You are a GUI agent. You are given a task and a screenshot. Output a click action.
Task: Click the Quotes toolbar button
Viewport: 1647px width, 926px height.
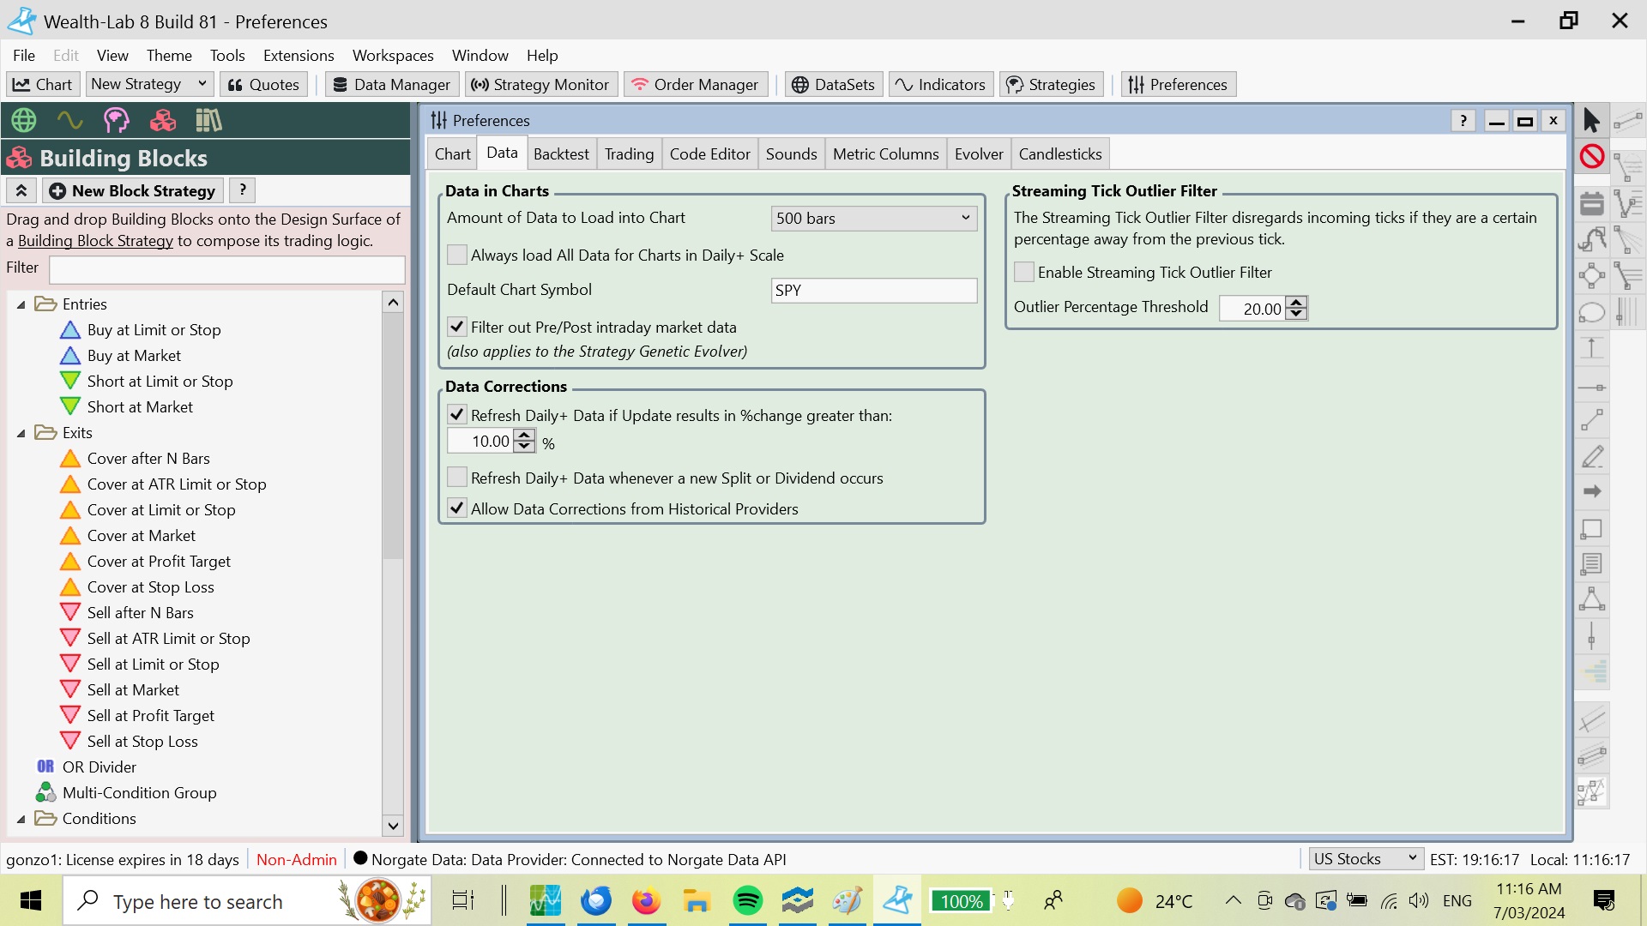point(263,84)
